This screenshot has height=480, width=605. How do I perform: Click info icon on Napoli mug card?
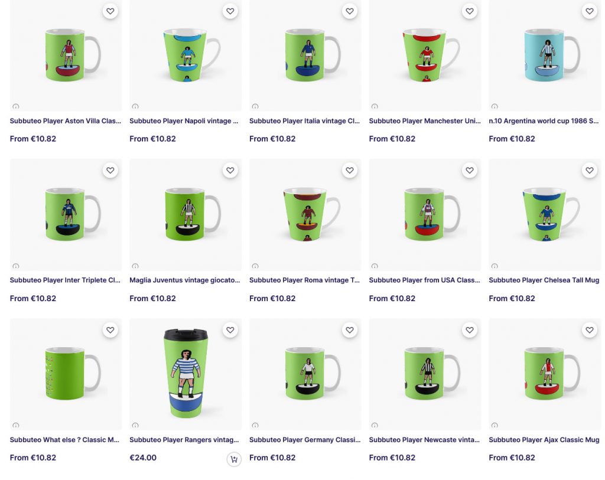click(x=135, y=106)
